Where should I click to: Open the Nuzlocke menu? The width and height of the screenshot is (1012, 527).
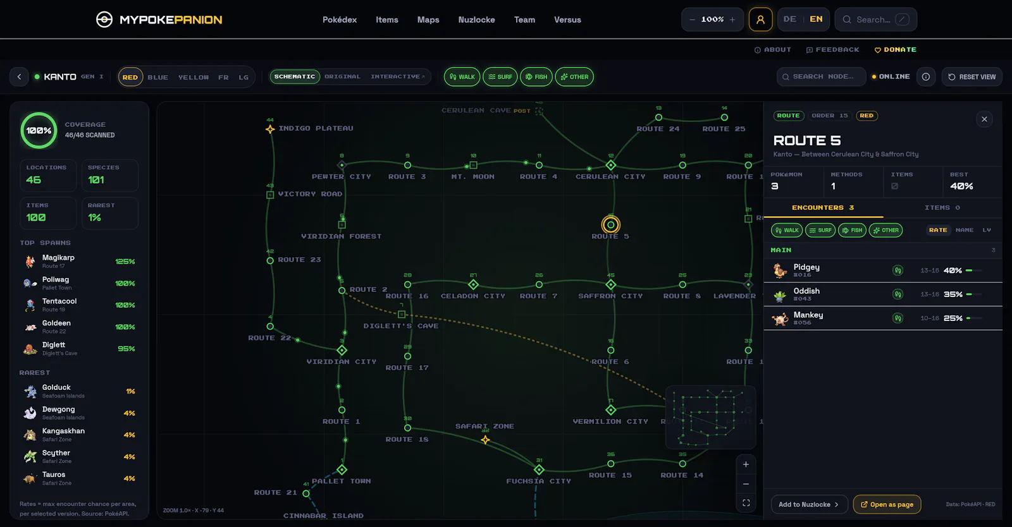coord(477,20)
